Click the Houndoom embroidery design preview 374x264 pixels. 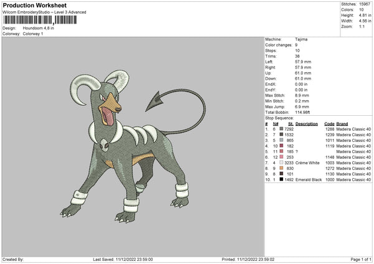click(x=133, y=146)
